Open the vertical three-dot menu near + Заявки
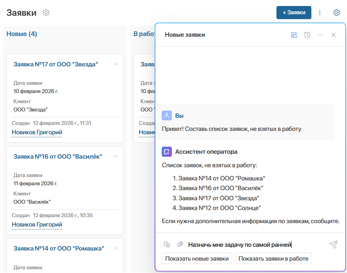Screen dimensions: 347x273 click(320, 12)
